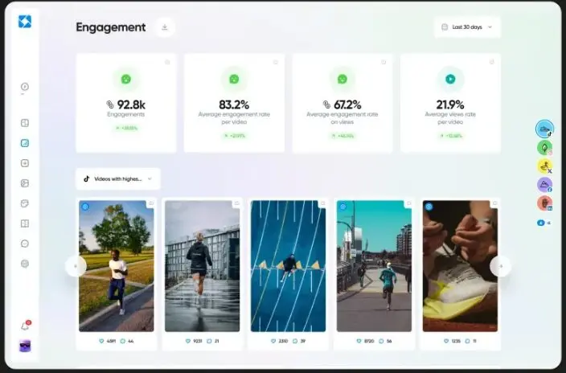Click the download icon beside Engagement title

pos(165,27)
